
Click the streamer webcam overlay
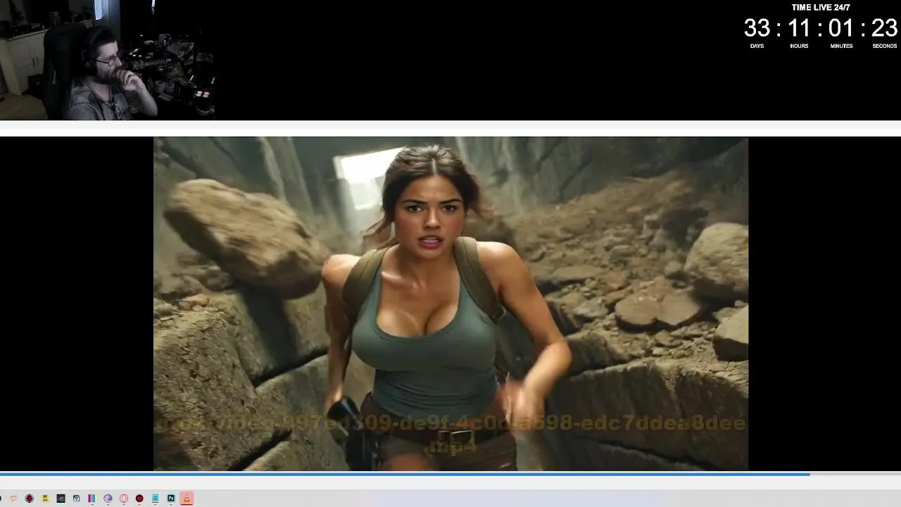point(107,60)
